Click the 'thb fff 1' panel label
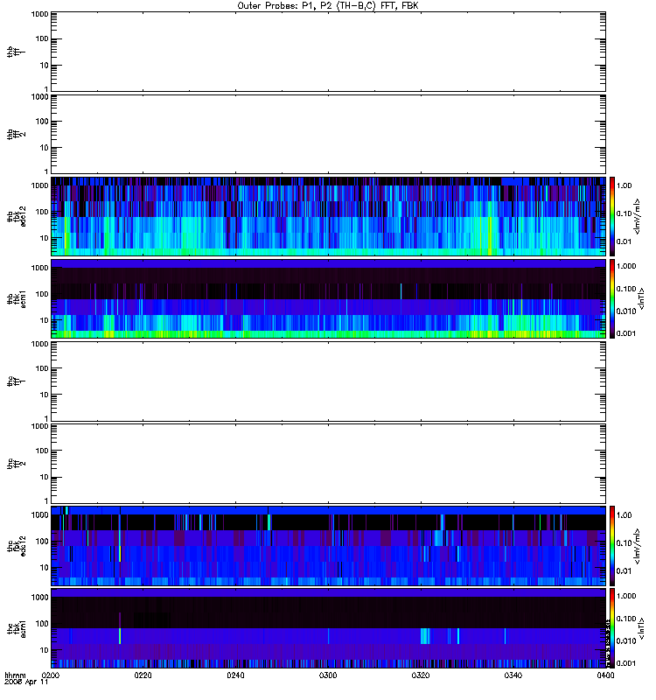Viewport: 656px width, 700px height. 16,52
